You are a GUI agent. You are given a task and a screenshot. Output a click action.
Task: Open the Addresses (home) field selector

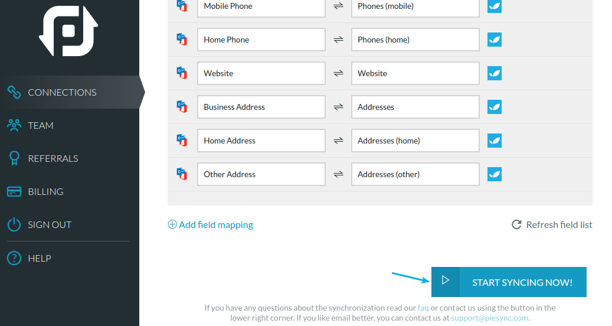pyautogui.click(x=415, y=141)
